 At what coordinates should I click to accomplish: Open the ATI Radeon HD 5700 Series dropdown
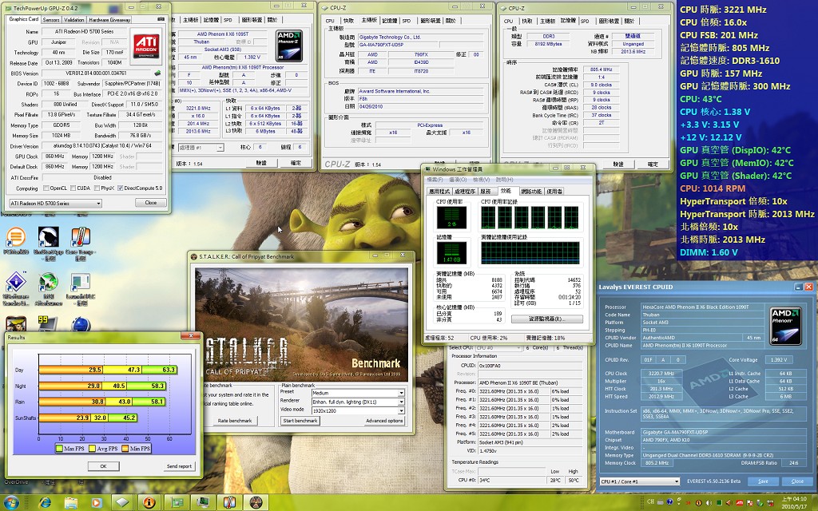tap(55, 204)
